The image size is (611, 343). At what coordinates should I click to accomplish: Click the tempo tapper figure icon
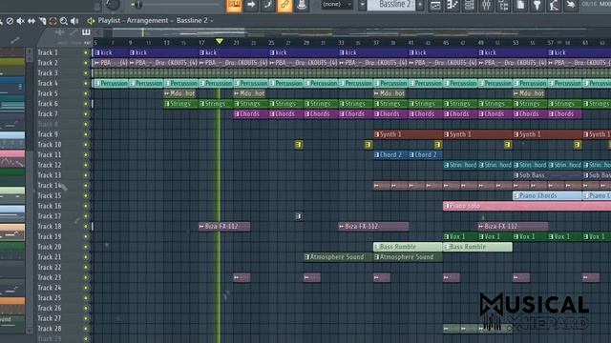pyautogui.click(x=554, y=5)
